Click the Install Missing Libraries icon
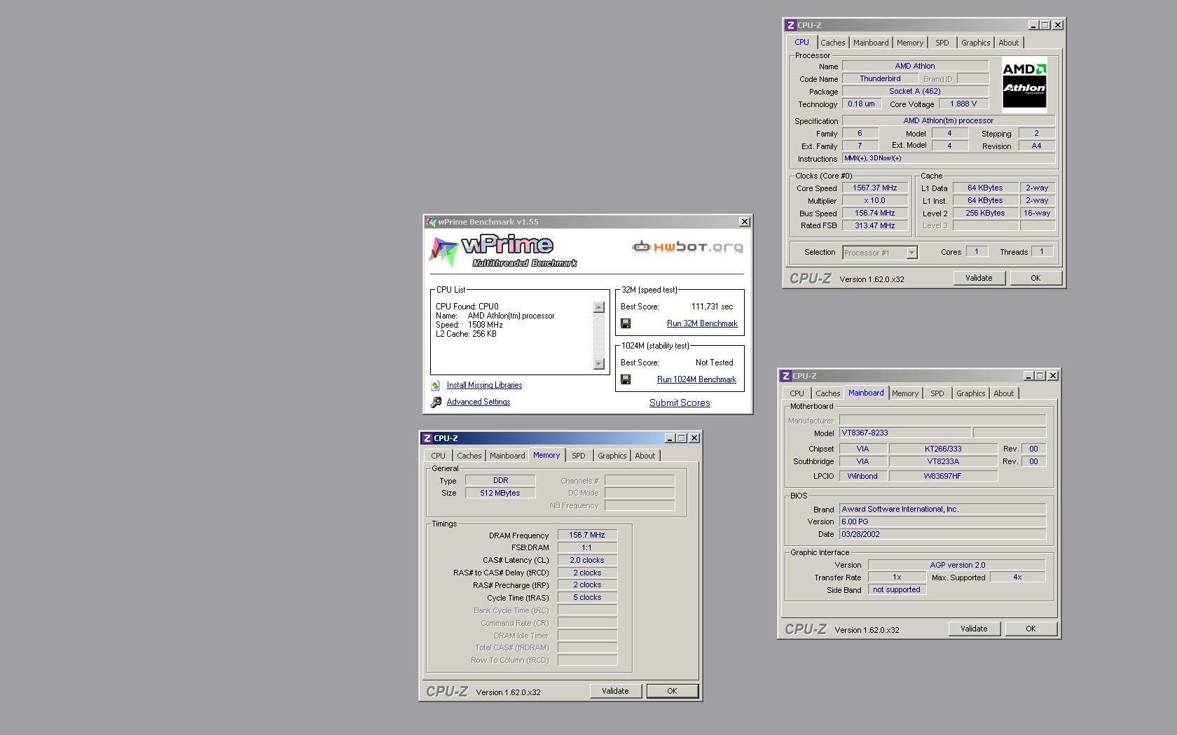The height and width of the screenshot is (735, 1177). pos(436,386)
